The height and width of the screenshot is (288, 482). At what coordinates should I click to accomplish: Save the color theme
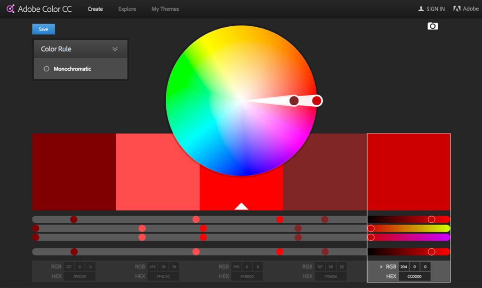(x=44, y=29)
